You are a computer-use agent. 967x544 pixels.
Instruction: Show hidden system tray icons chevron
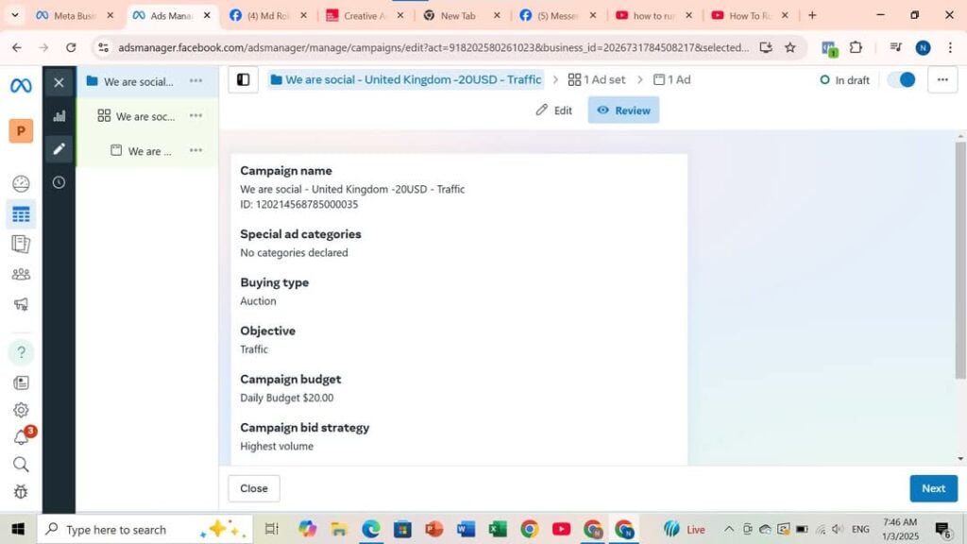click(x=728, y=529)
